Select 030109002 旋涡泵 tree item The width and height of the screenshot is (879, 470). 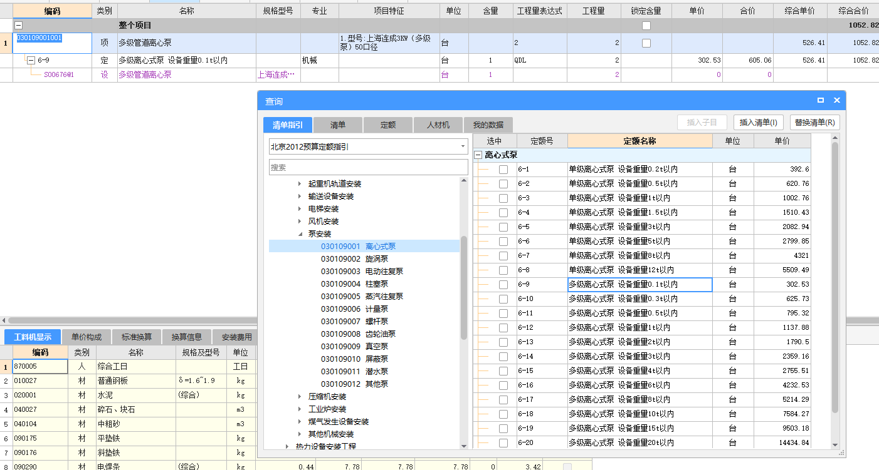point(354,259)
